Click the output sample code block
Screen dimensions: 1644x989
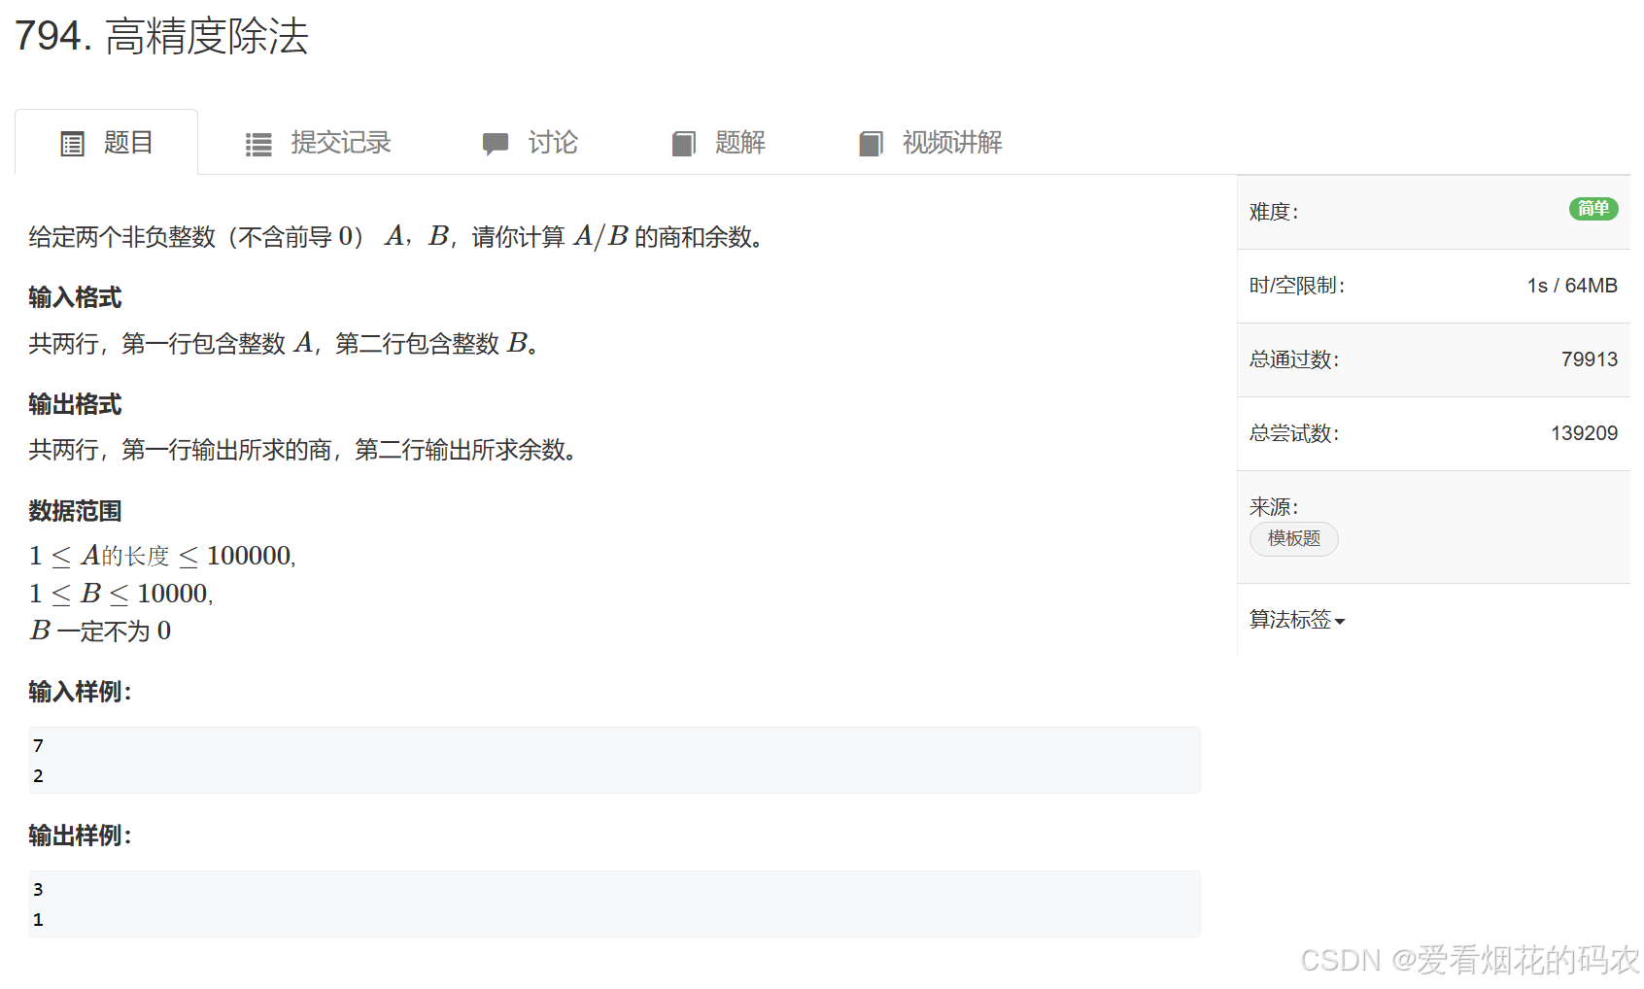[615, 904]
